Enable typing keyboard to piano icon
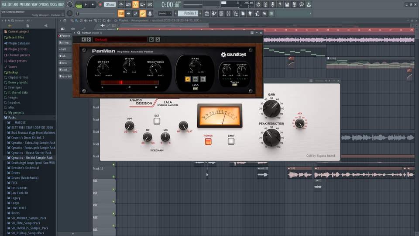This screenshot has width=419, height=236. (x=121, y=14)
